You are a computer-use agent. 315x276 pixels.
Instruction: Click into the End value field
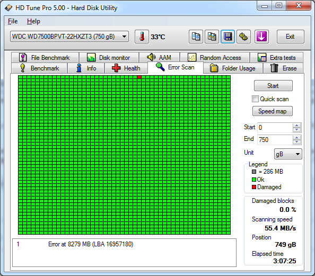point(275,139)
